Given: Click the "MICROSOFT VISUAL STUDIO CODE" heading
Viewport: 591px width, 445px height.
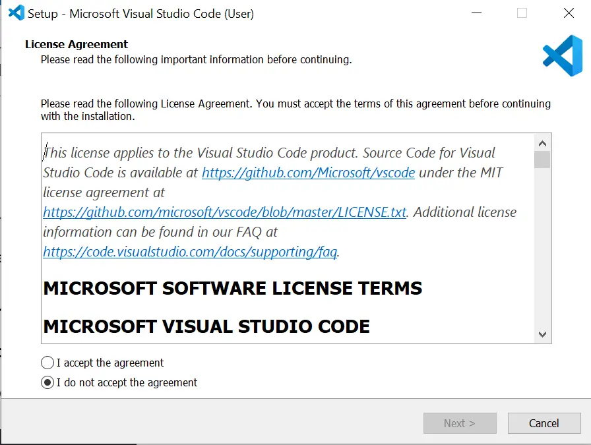Looking at the screenshot, I should coord(206,326).
